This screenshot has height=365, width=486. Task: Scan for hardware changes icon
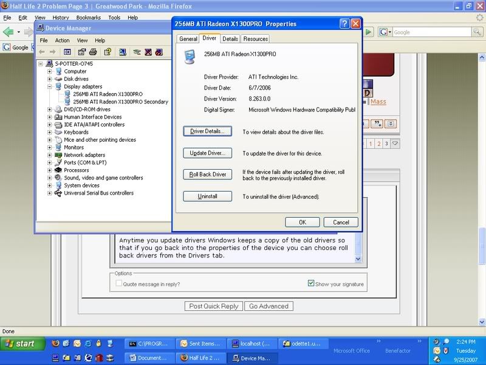click(x=123, y=52)
